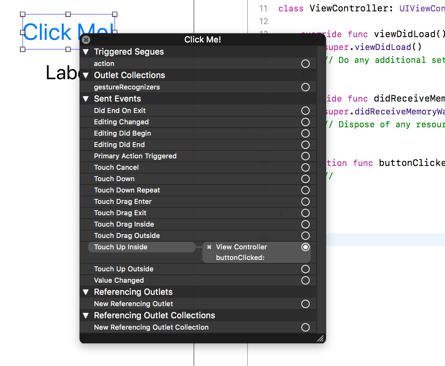This screenshot has height=366, width=445.
Task: Click the connection circle for the action segue
Action: (x=306, y=63)
